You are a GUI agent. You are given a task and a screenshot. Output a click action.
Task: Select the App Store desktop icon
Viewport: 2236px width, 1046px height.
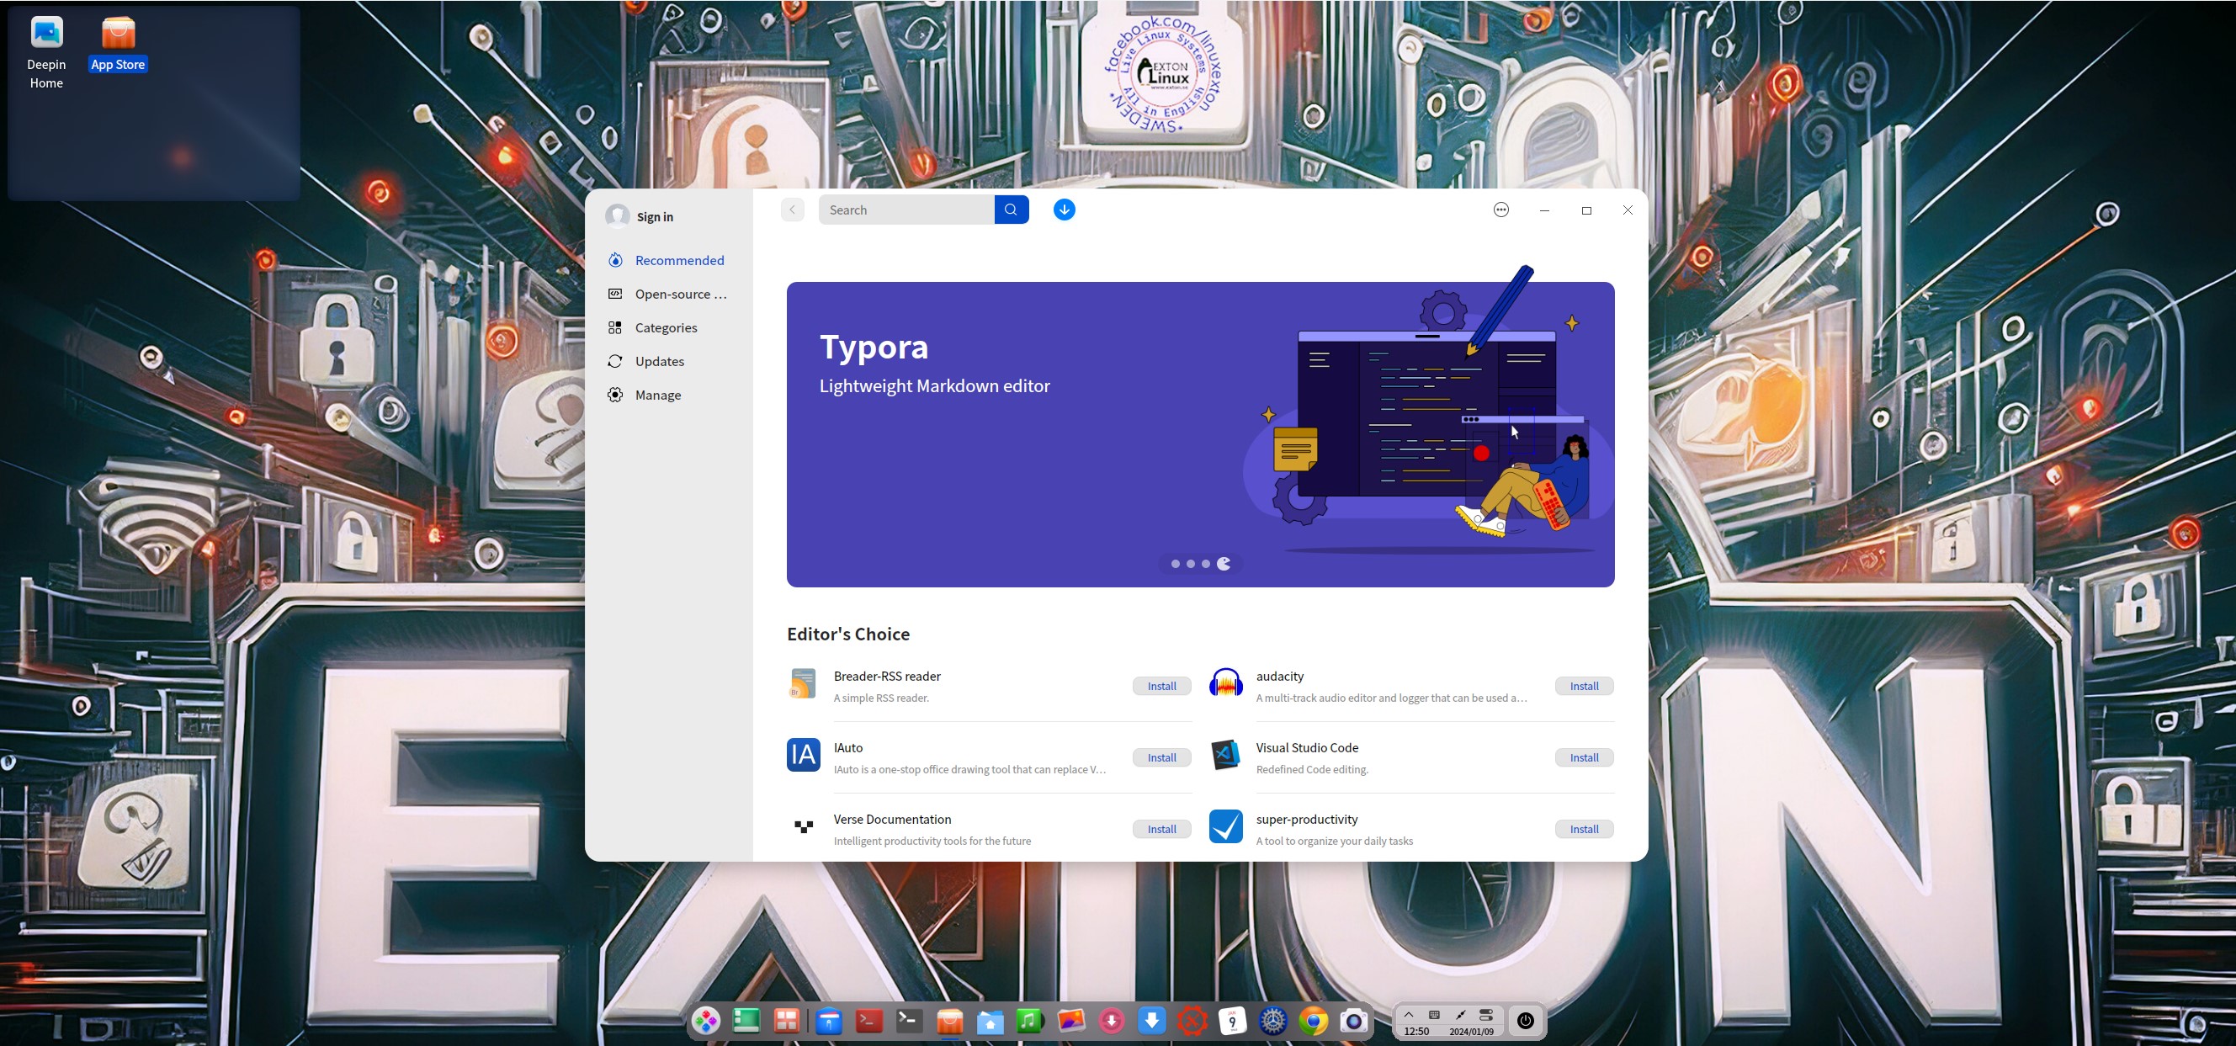[118, 45]
